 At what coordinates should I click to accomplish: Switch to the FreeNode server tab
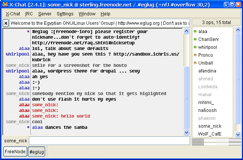click(x=15, y=152)
